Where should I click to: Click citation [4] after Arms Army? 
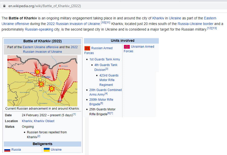[106, 94]
